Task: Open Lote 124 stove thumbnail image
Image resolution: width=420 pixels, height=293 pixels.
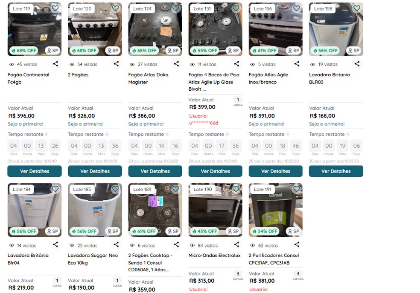Action: coord(155,29)
